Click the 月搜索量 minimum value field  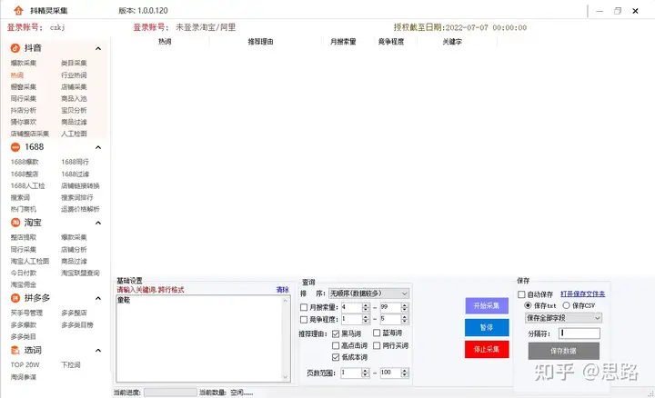(351, 307)
